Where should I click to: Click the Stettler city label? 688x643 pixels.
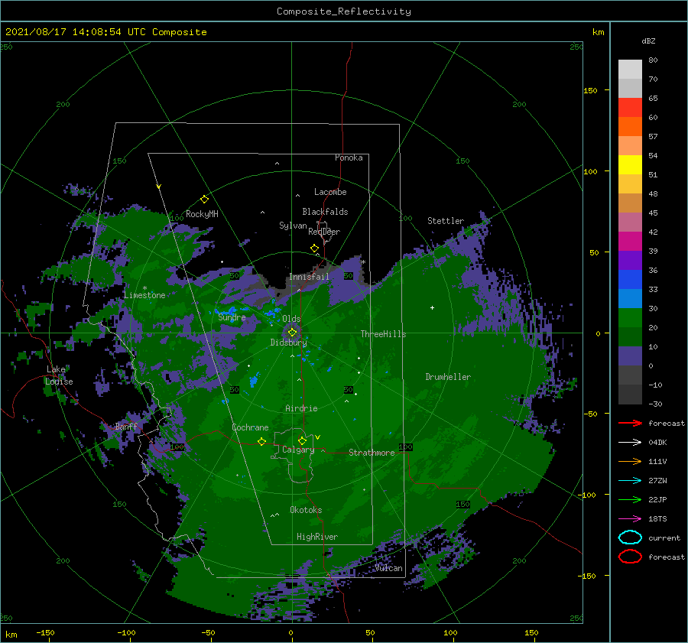(446, 221)
